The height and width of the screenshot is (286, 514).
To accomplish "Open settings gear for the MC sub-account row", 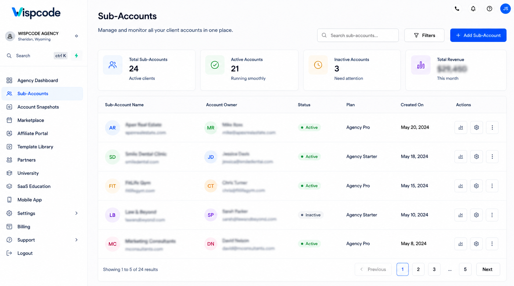I will pyautogui.click(x=476, y=244).
